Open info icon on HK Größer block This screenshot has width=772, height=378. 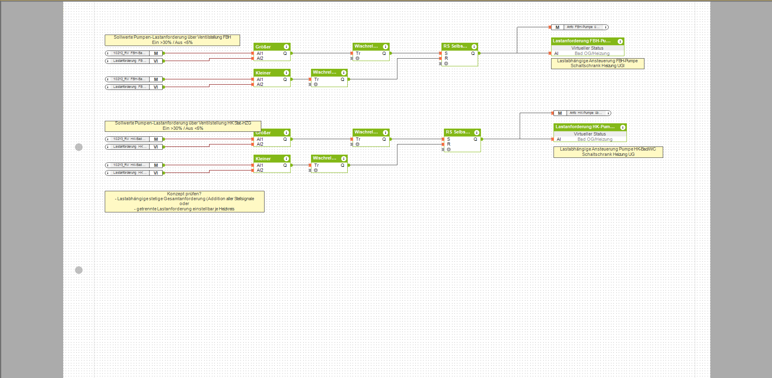click(287, 133)
